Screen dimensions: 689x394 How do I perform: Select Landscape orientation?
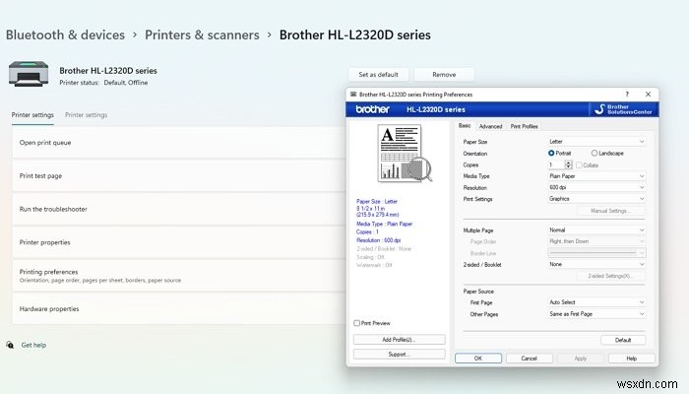coord(607,153)
